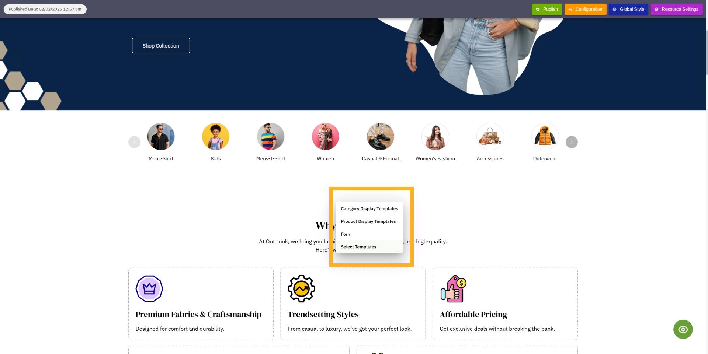The height and width of the screenshot is (354, 708).
Task: Click the Published Date field
Action: click(45, 9)
